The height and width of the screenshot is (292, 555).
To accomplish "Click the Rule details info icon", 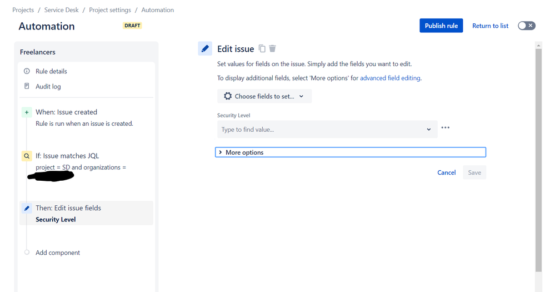I will pos(27,71).
